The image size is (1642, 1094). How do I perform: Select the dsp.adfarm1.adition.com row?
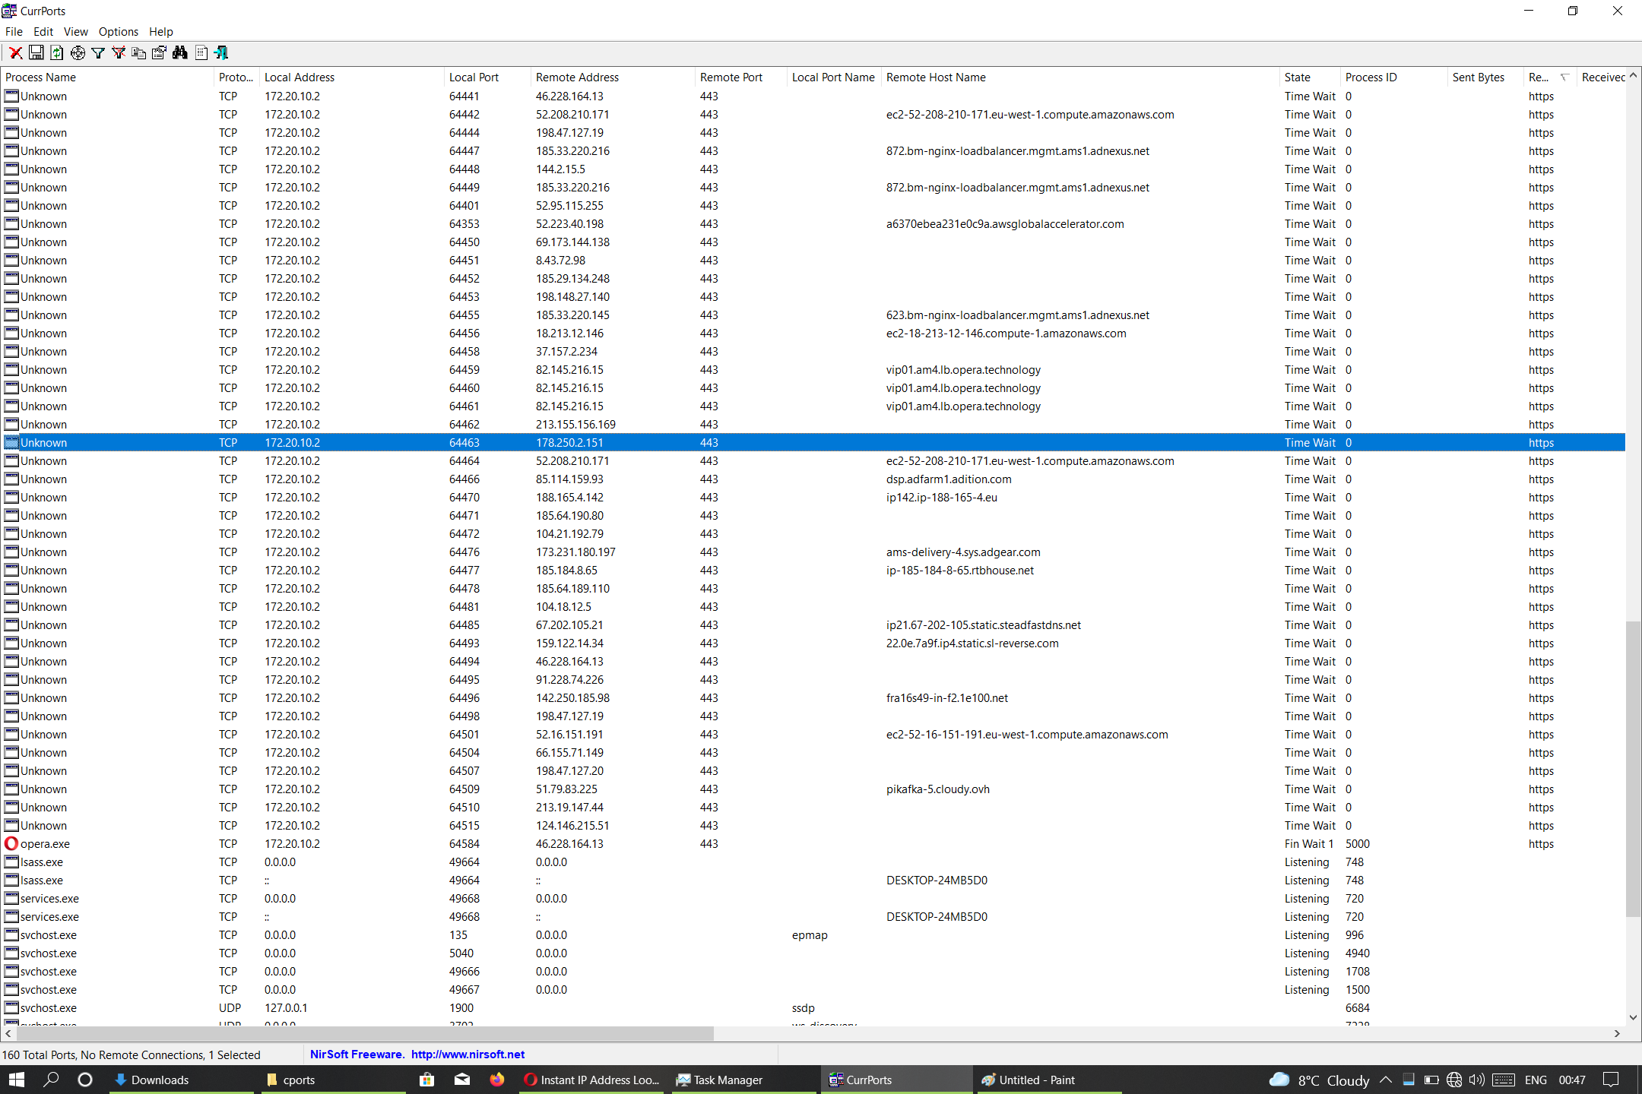(813, 479)
